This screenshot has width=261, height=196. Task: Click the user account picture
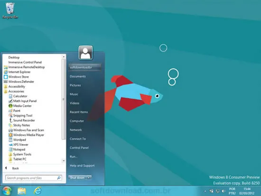coord(85,53)
